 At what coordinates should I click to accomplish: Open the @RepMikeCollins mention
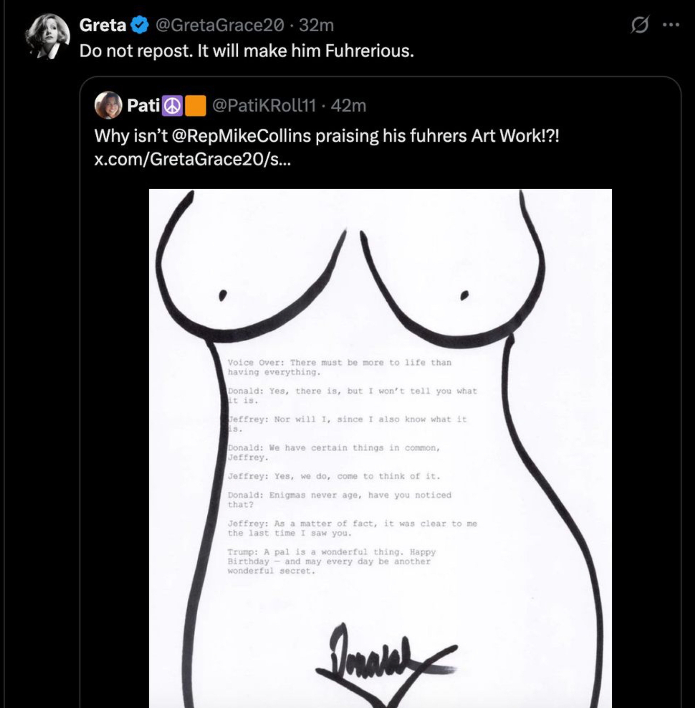[241, 136]
